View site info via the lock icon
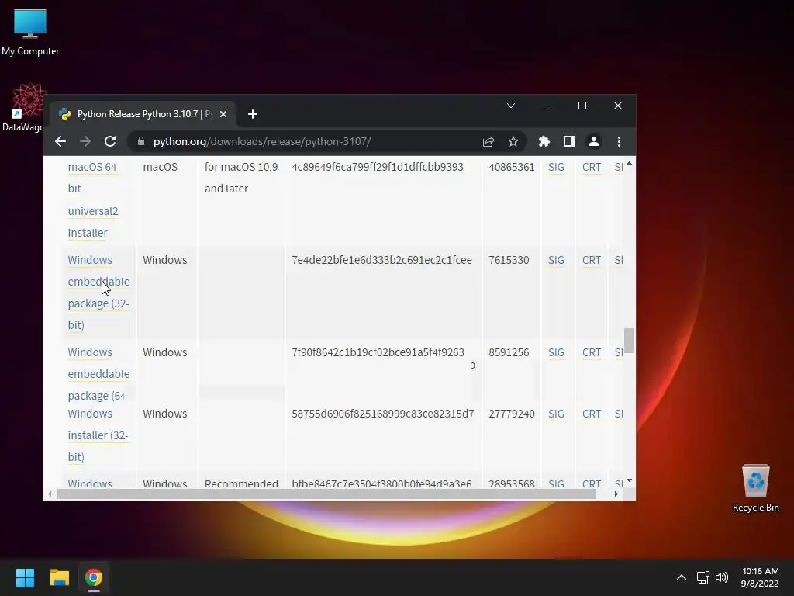 141,141
